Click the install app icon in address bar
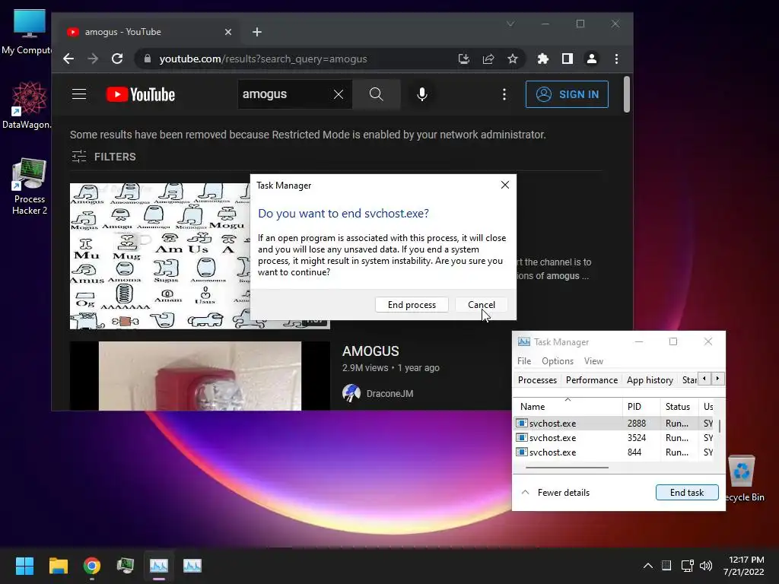This screenshot has height=584, width=779. [x=463, y=59]
